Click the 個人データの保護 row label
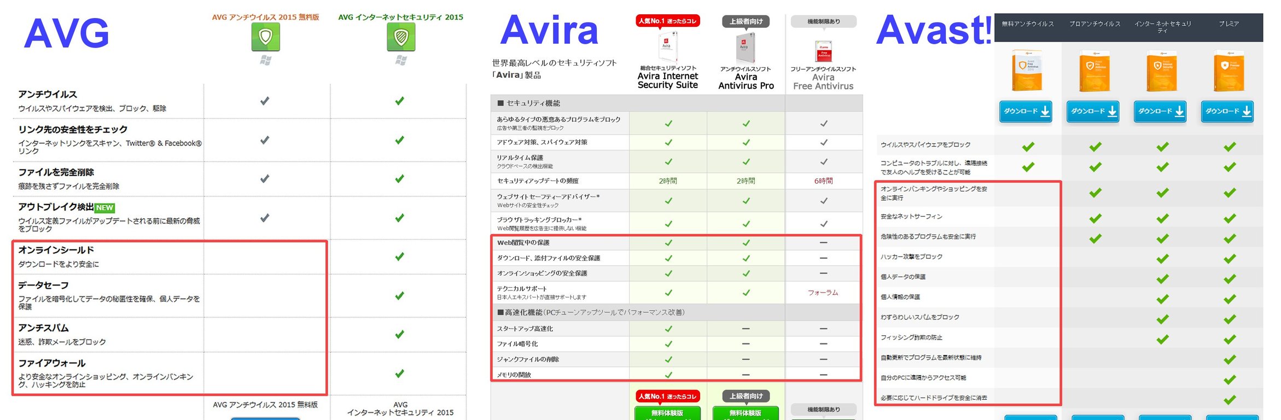This screenshot has height=420, width=1281. pos(902,277)
